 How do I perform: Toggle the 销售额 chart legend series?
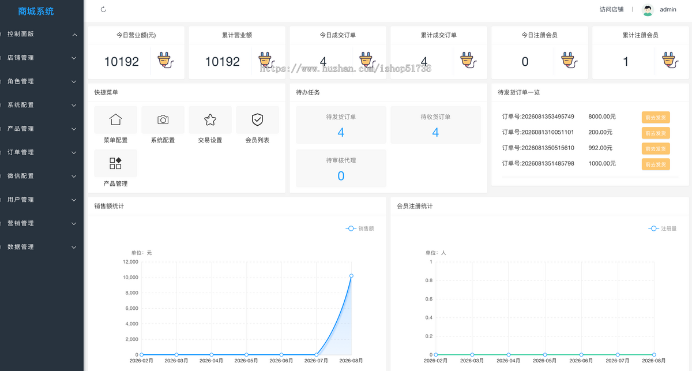360,228
